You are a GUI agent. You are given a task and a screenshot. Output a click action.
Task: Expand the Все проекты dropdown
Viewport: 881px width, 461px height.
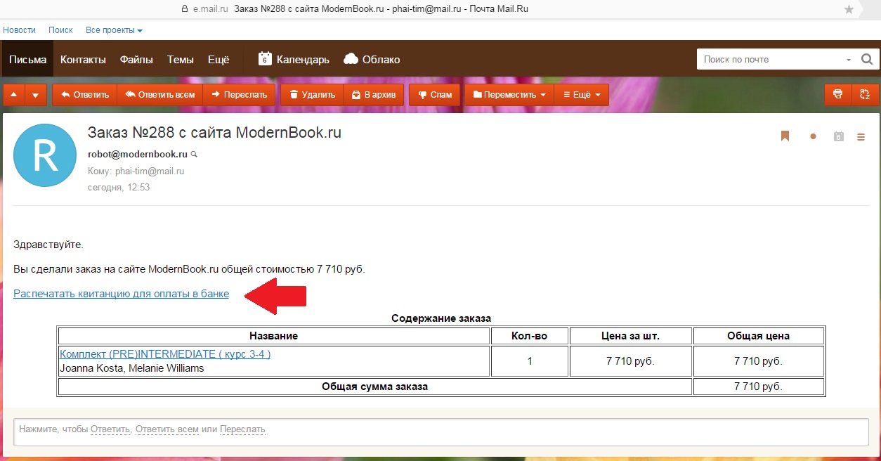click(x=114, y=30)
